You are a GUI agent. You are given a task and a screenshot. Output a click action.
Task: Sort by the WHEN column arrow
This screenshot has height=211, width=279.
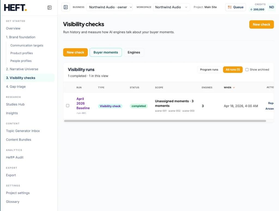[234, 88]
